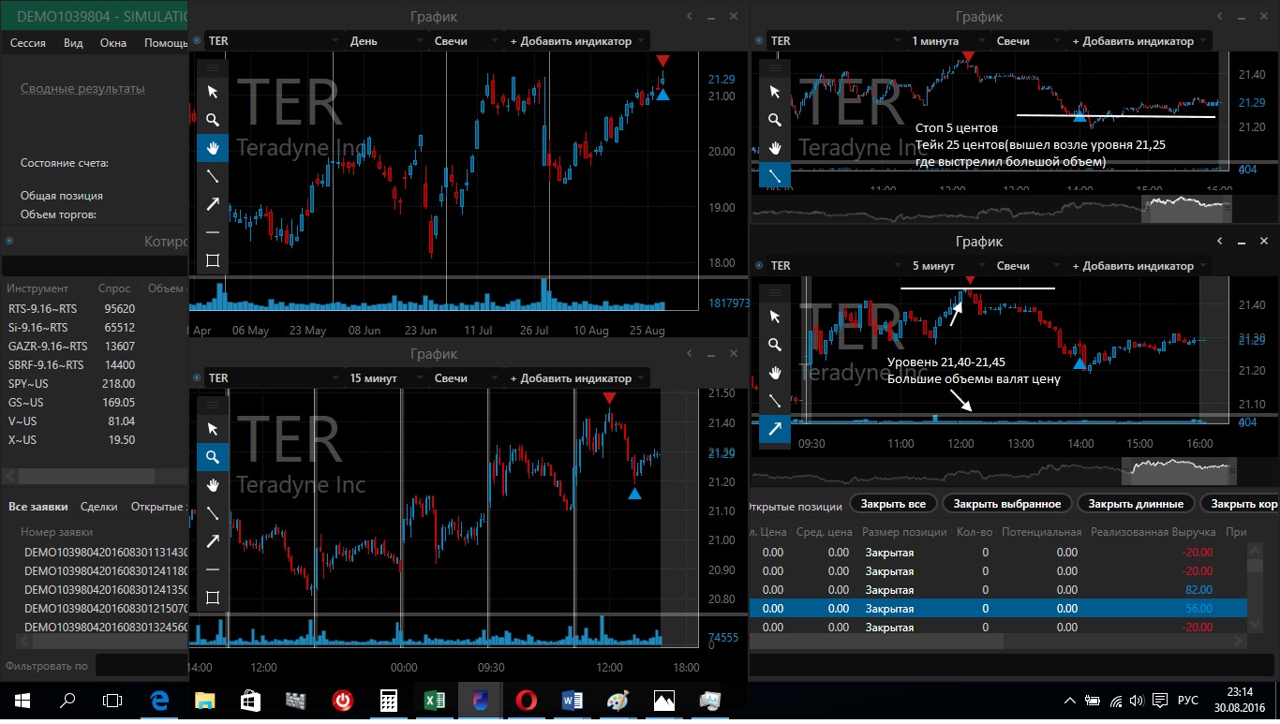Select zoom tool in 15 минут chart
1280x724 pixels.
pyautogui.click(x=213, y=457)
